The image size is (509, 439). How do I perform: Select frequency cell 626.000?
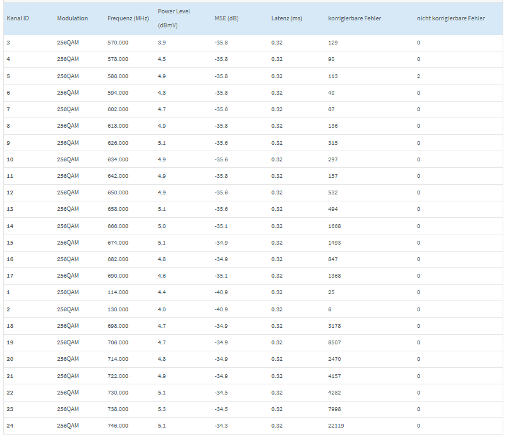(x=118, y=143)
